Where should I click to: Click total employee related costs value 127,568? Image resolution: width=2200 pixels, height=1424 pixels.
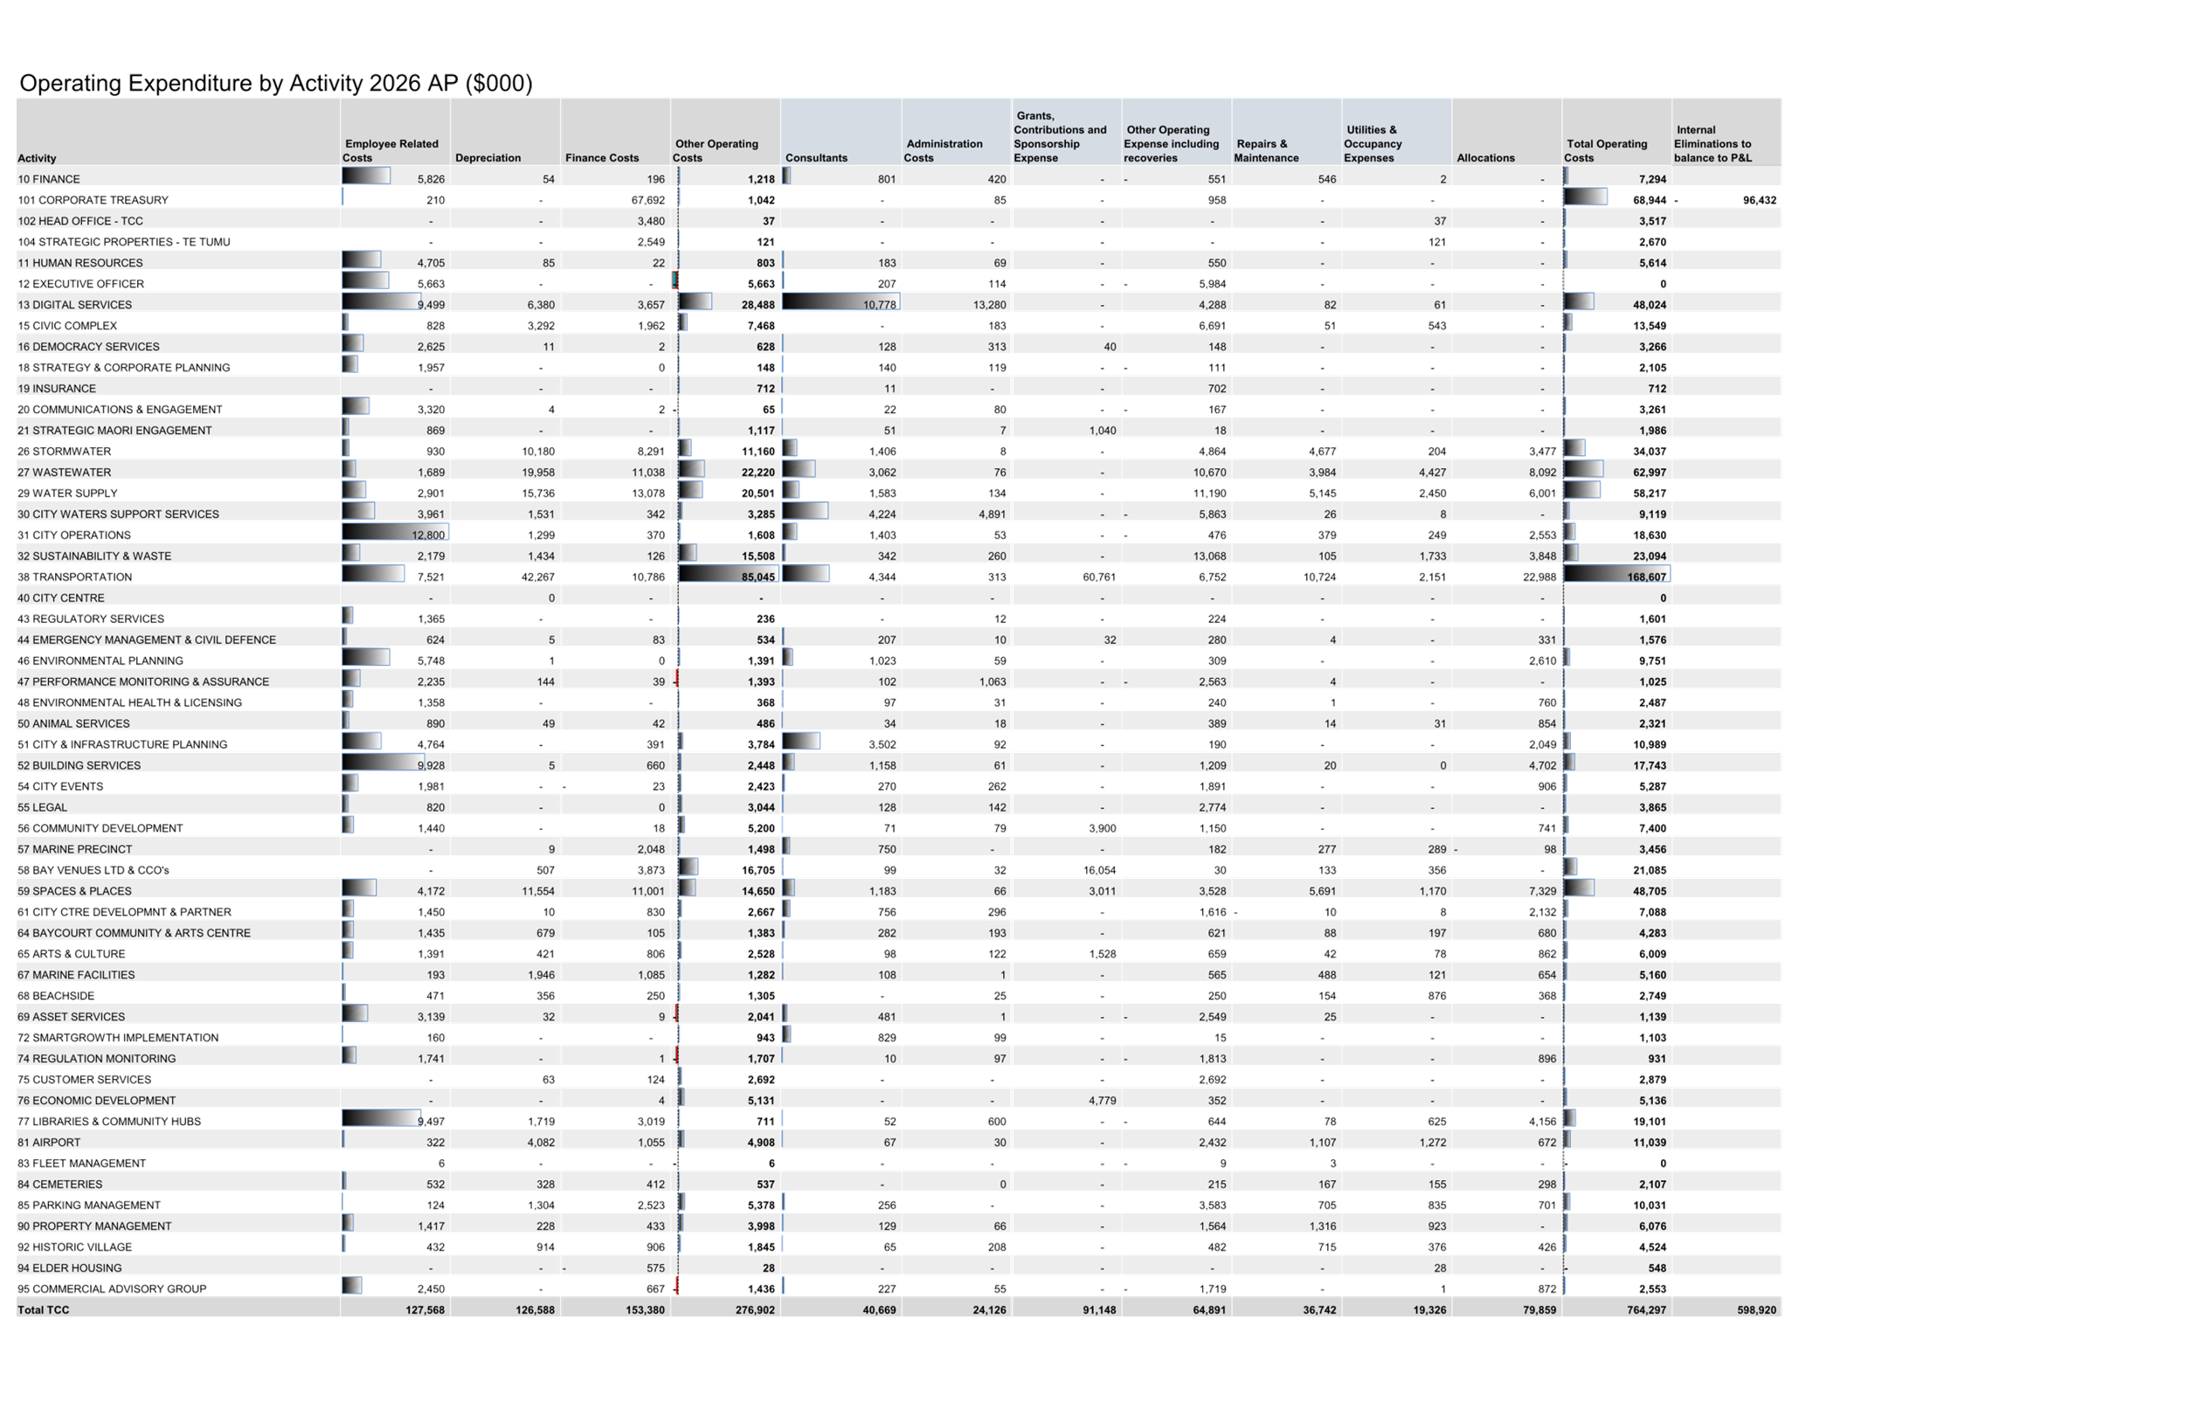click(x=425, y=1310)
